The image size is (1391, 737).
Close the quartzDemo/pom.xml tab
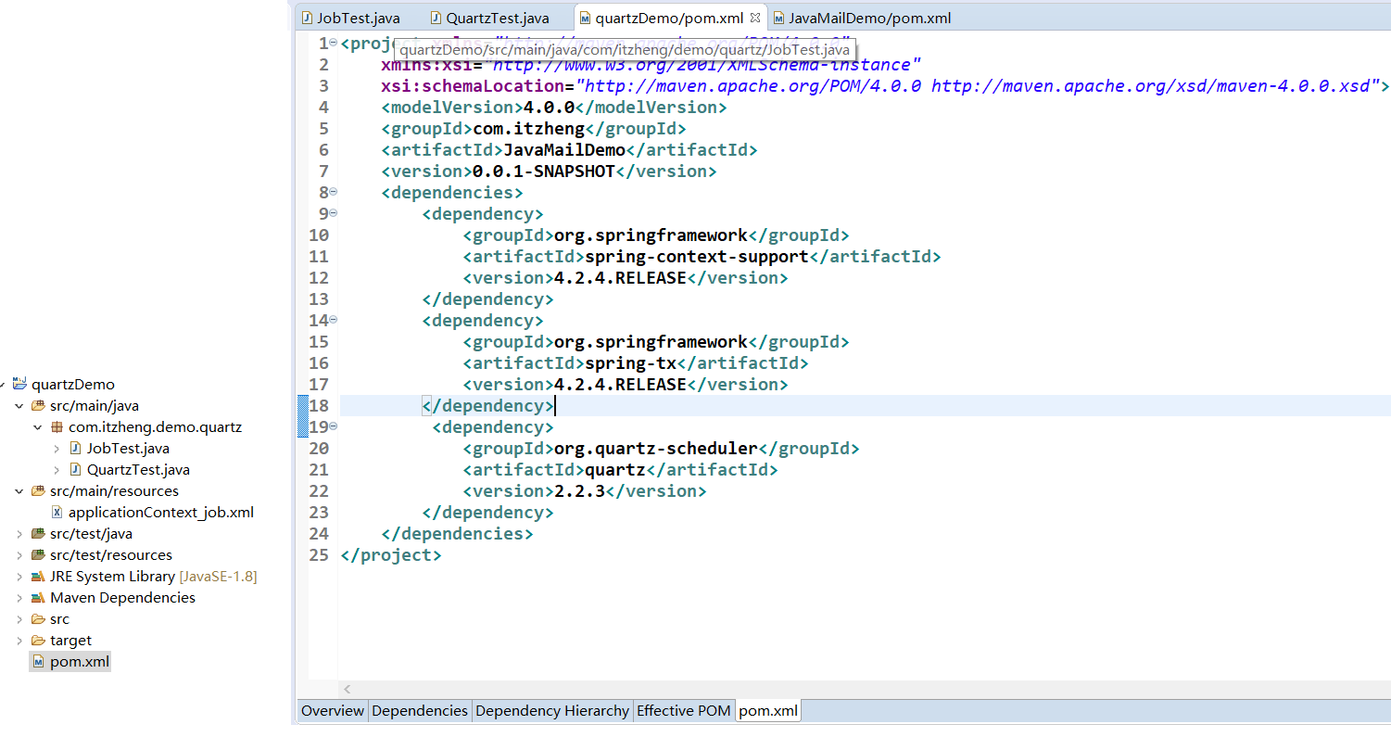pyautogui.click(x=755, y=18)
